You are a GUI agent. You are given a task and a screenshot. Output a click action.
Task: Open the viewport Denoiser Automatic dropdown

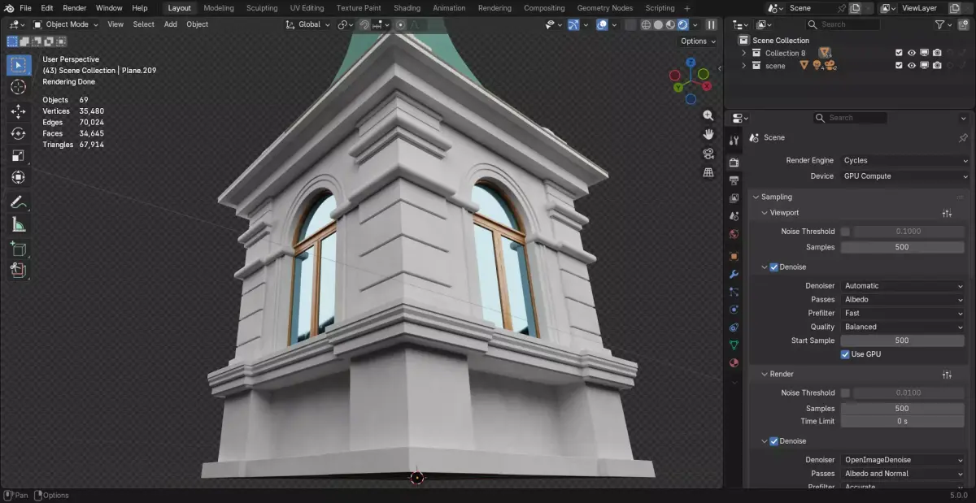[x=903, y=286]
